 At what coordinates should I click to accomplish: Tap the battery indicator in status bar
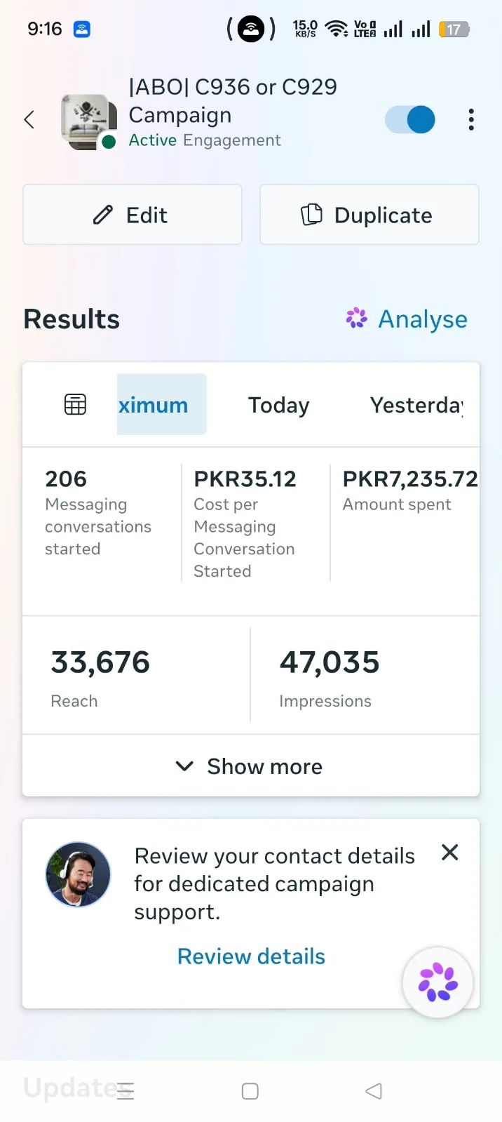click(454, 29)
